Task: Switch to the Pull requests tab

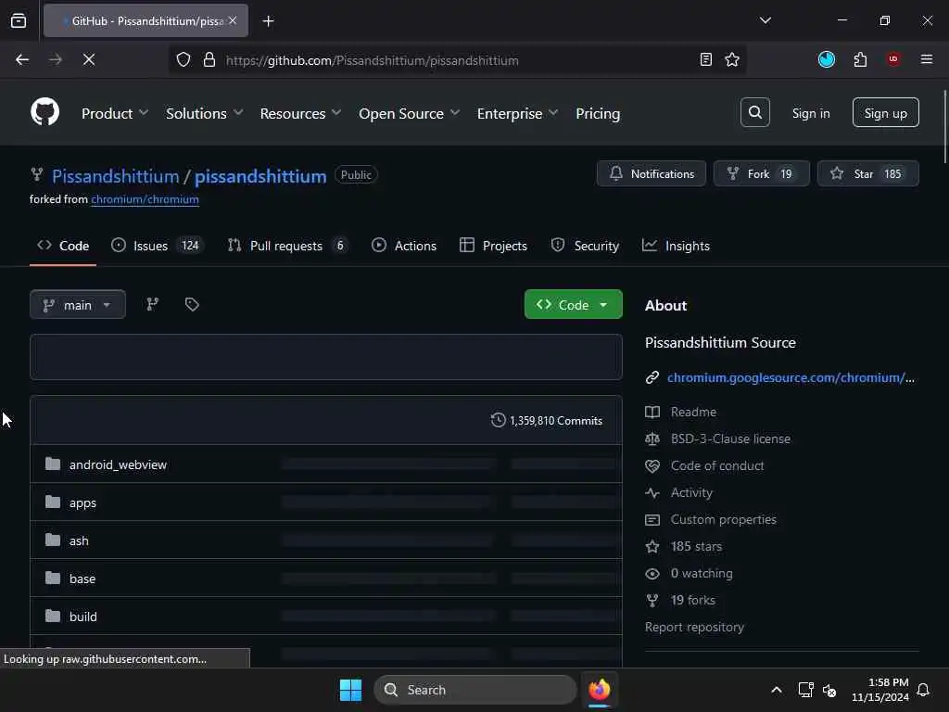Action: (x=287, y=246)
